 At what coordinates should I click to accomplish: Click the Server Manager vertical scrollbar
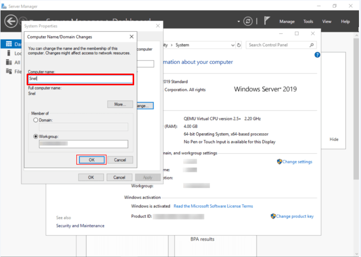[356, 109]
